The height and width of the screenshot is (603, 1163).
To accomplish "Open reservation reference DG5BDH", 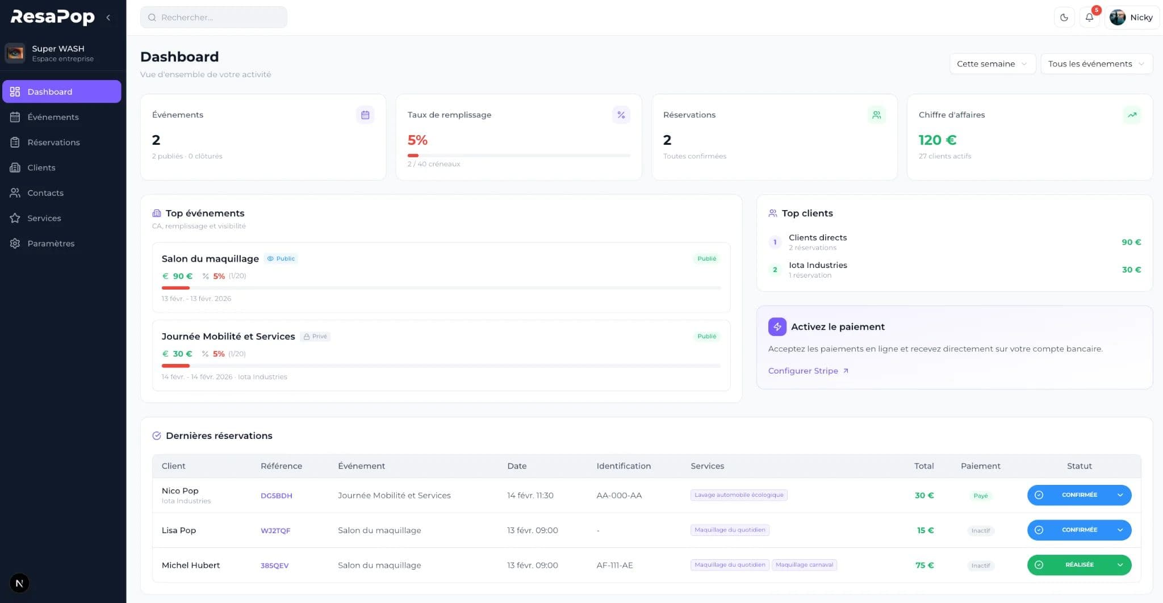I will [277, 495].
